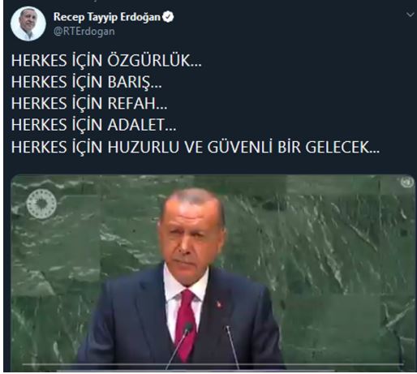The width and height of the screenshot is (417, 374).
Task: Select the HUZURLU VE GÜVENLİ BİR GELECEK line
Action: coord(196,147)
